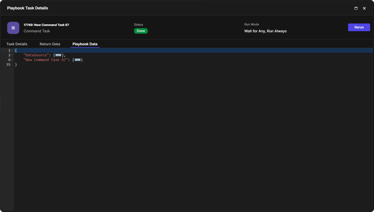Select the Playbook Data tab

coord(85,44)
